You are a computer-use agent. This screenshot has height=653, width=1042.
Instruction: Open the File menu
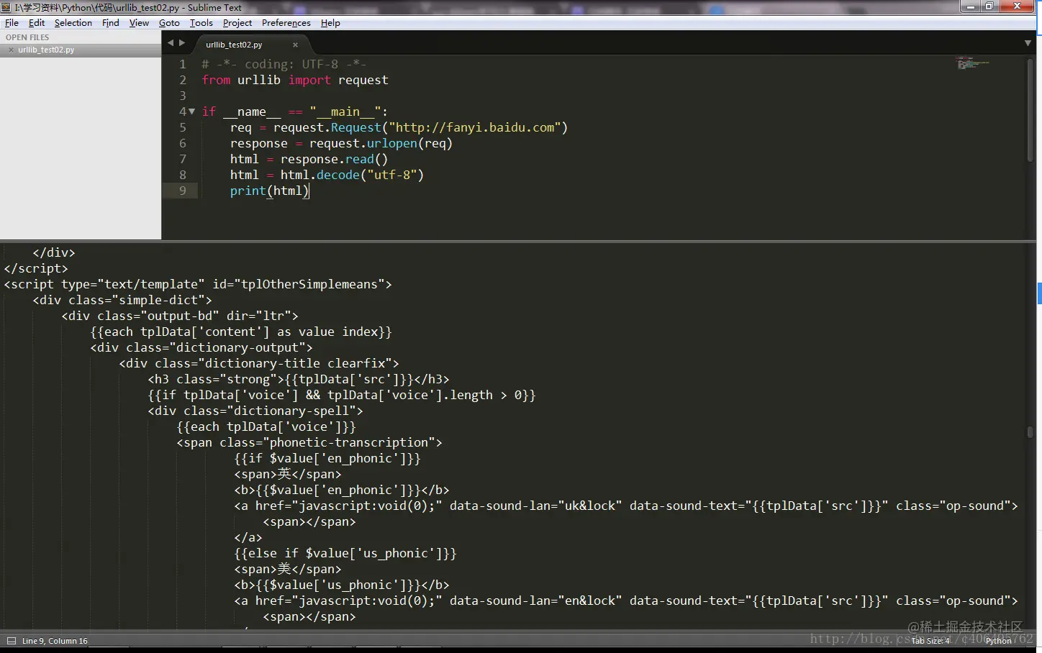tap(12, 23)
